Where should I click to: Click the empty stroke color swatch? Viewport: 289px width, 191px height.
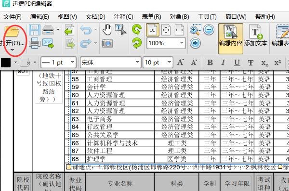(x=25, y=63)
